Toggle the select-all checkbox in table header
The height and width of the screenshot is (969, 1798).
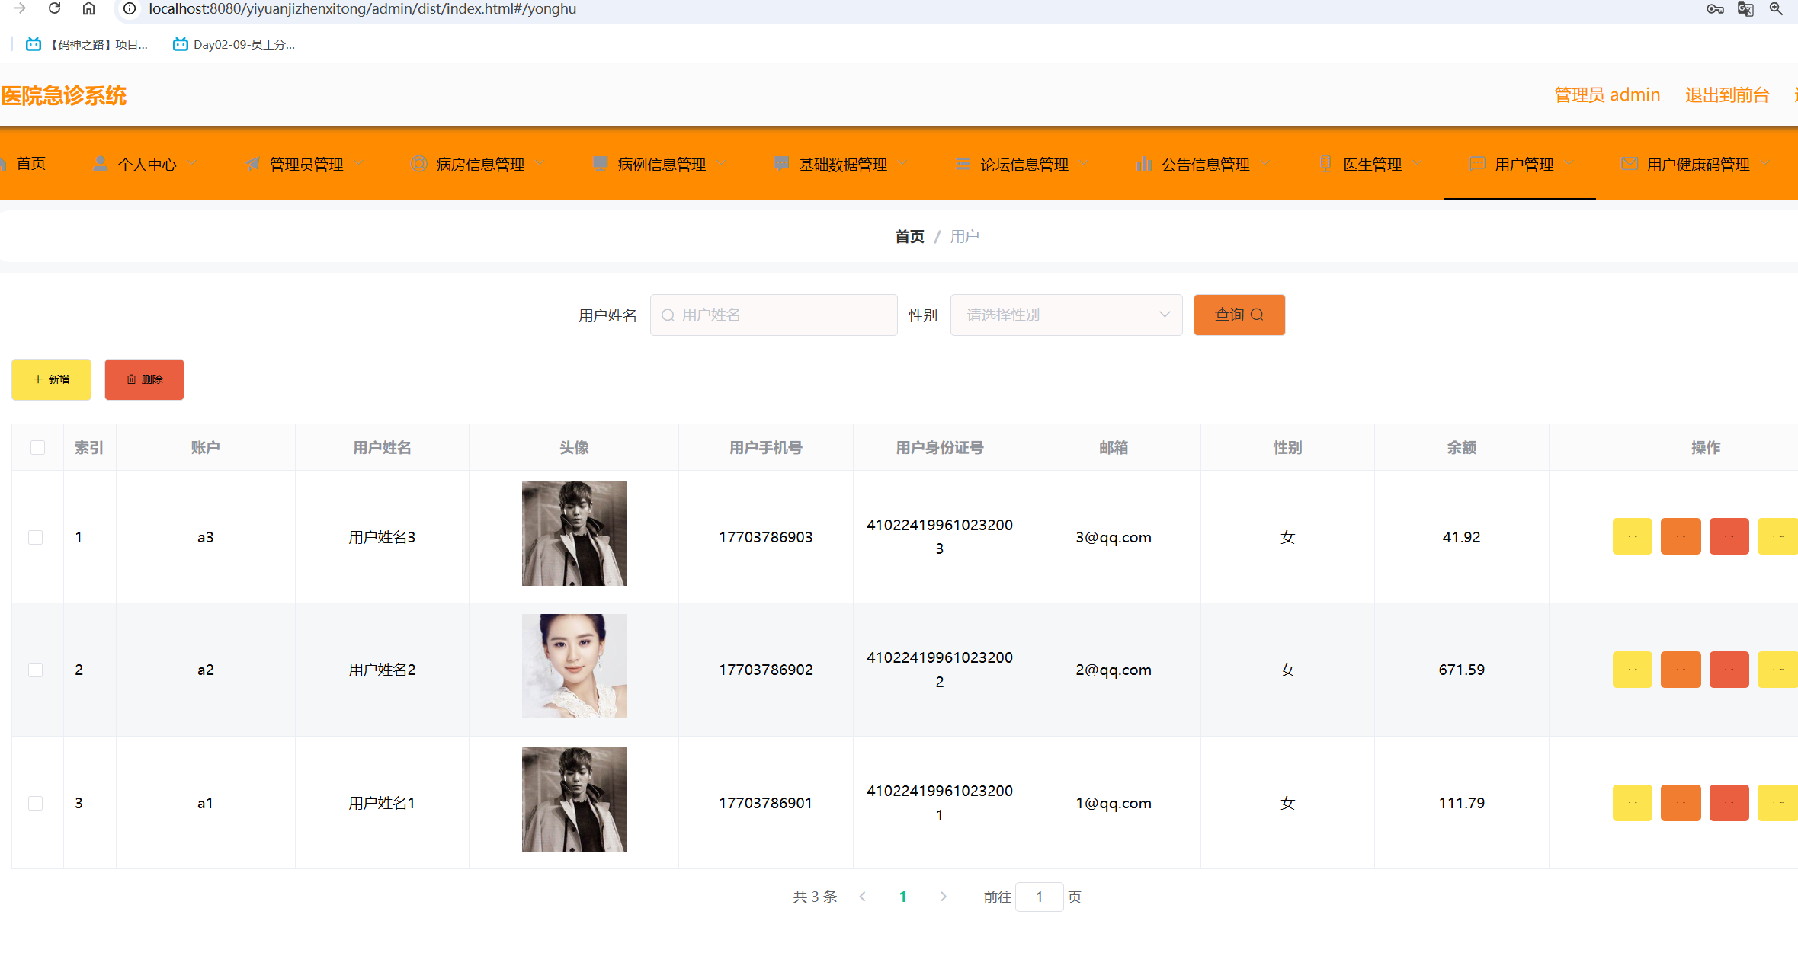point(37,447)
